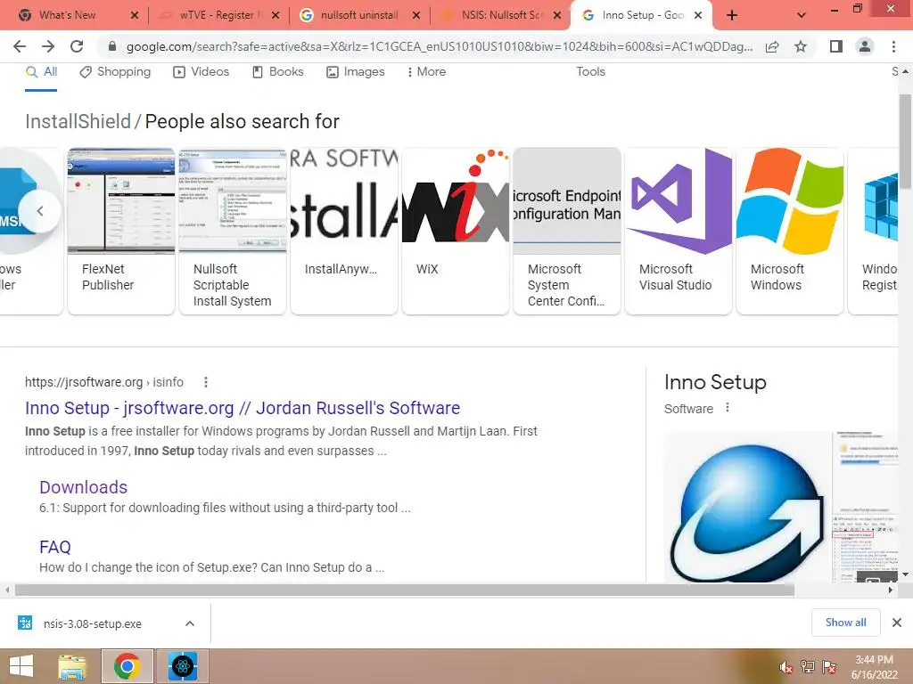Expand the nsis-3.08-setup.exe download options chevron
Viewport: 913px width, 684px height.
pos(190,623)
